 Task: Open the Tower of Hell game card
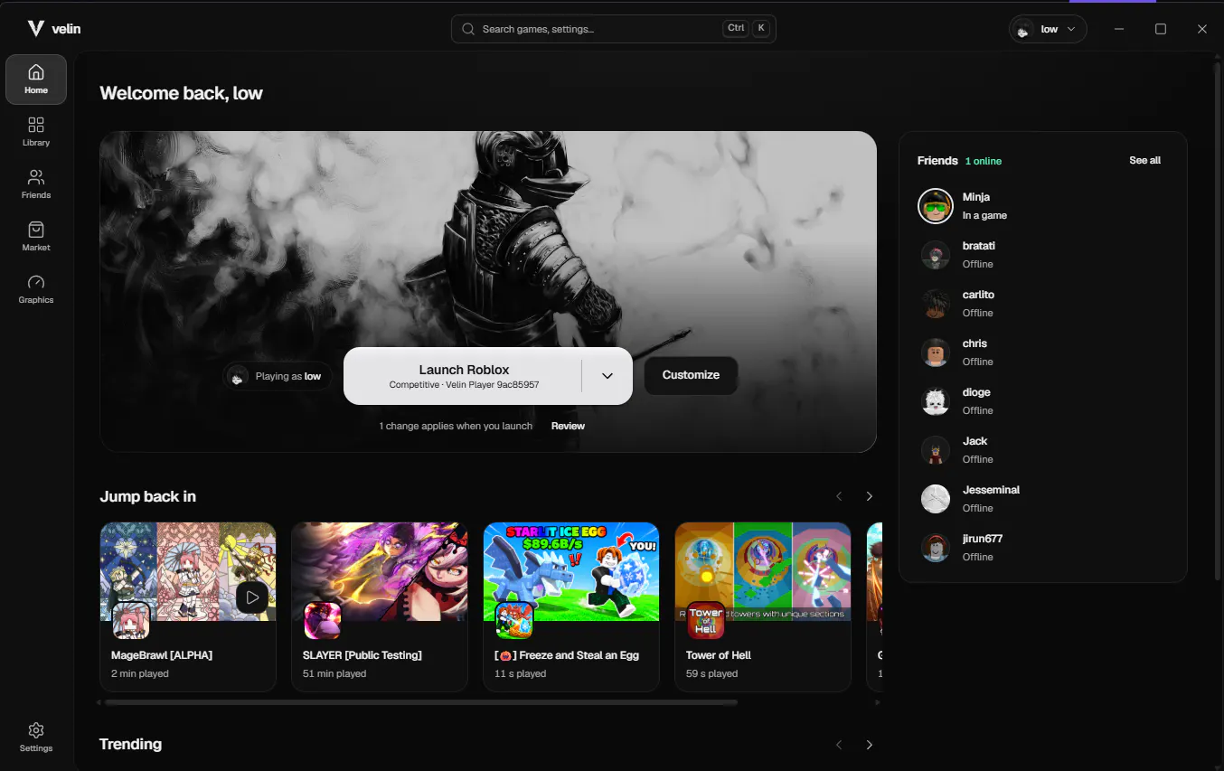click(763, 606)
